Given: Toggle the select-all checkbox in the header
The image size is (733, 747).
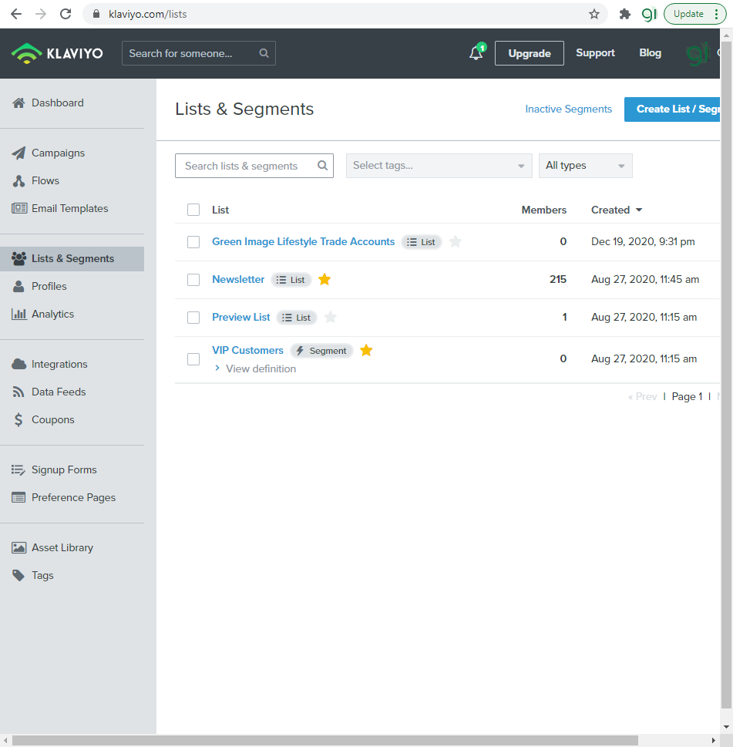Looking at the screenshot, I should point(193,210).
